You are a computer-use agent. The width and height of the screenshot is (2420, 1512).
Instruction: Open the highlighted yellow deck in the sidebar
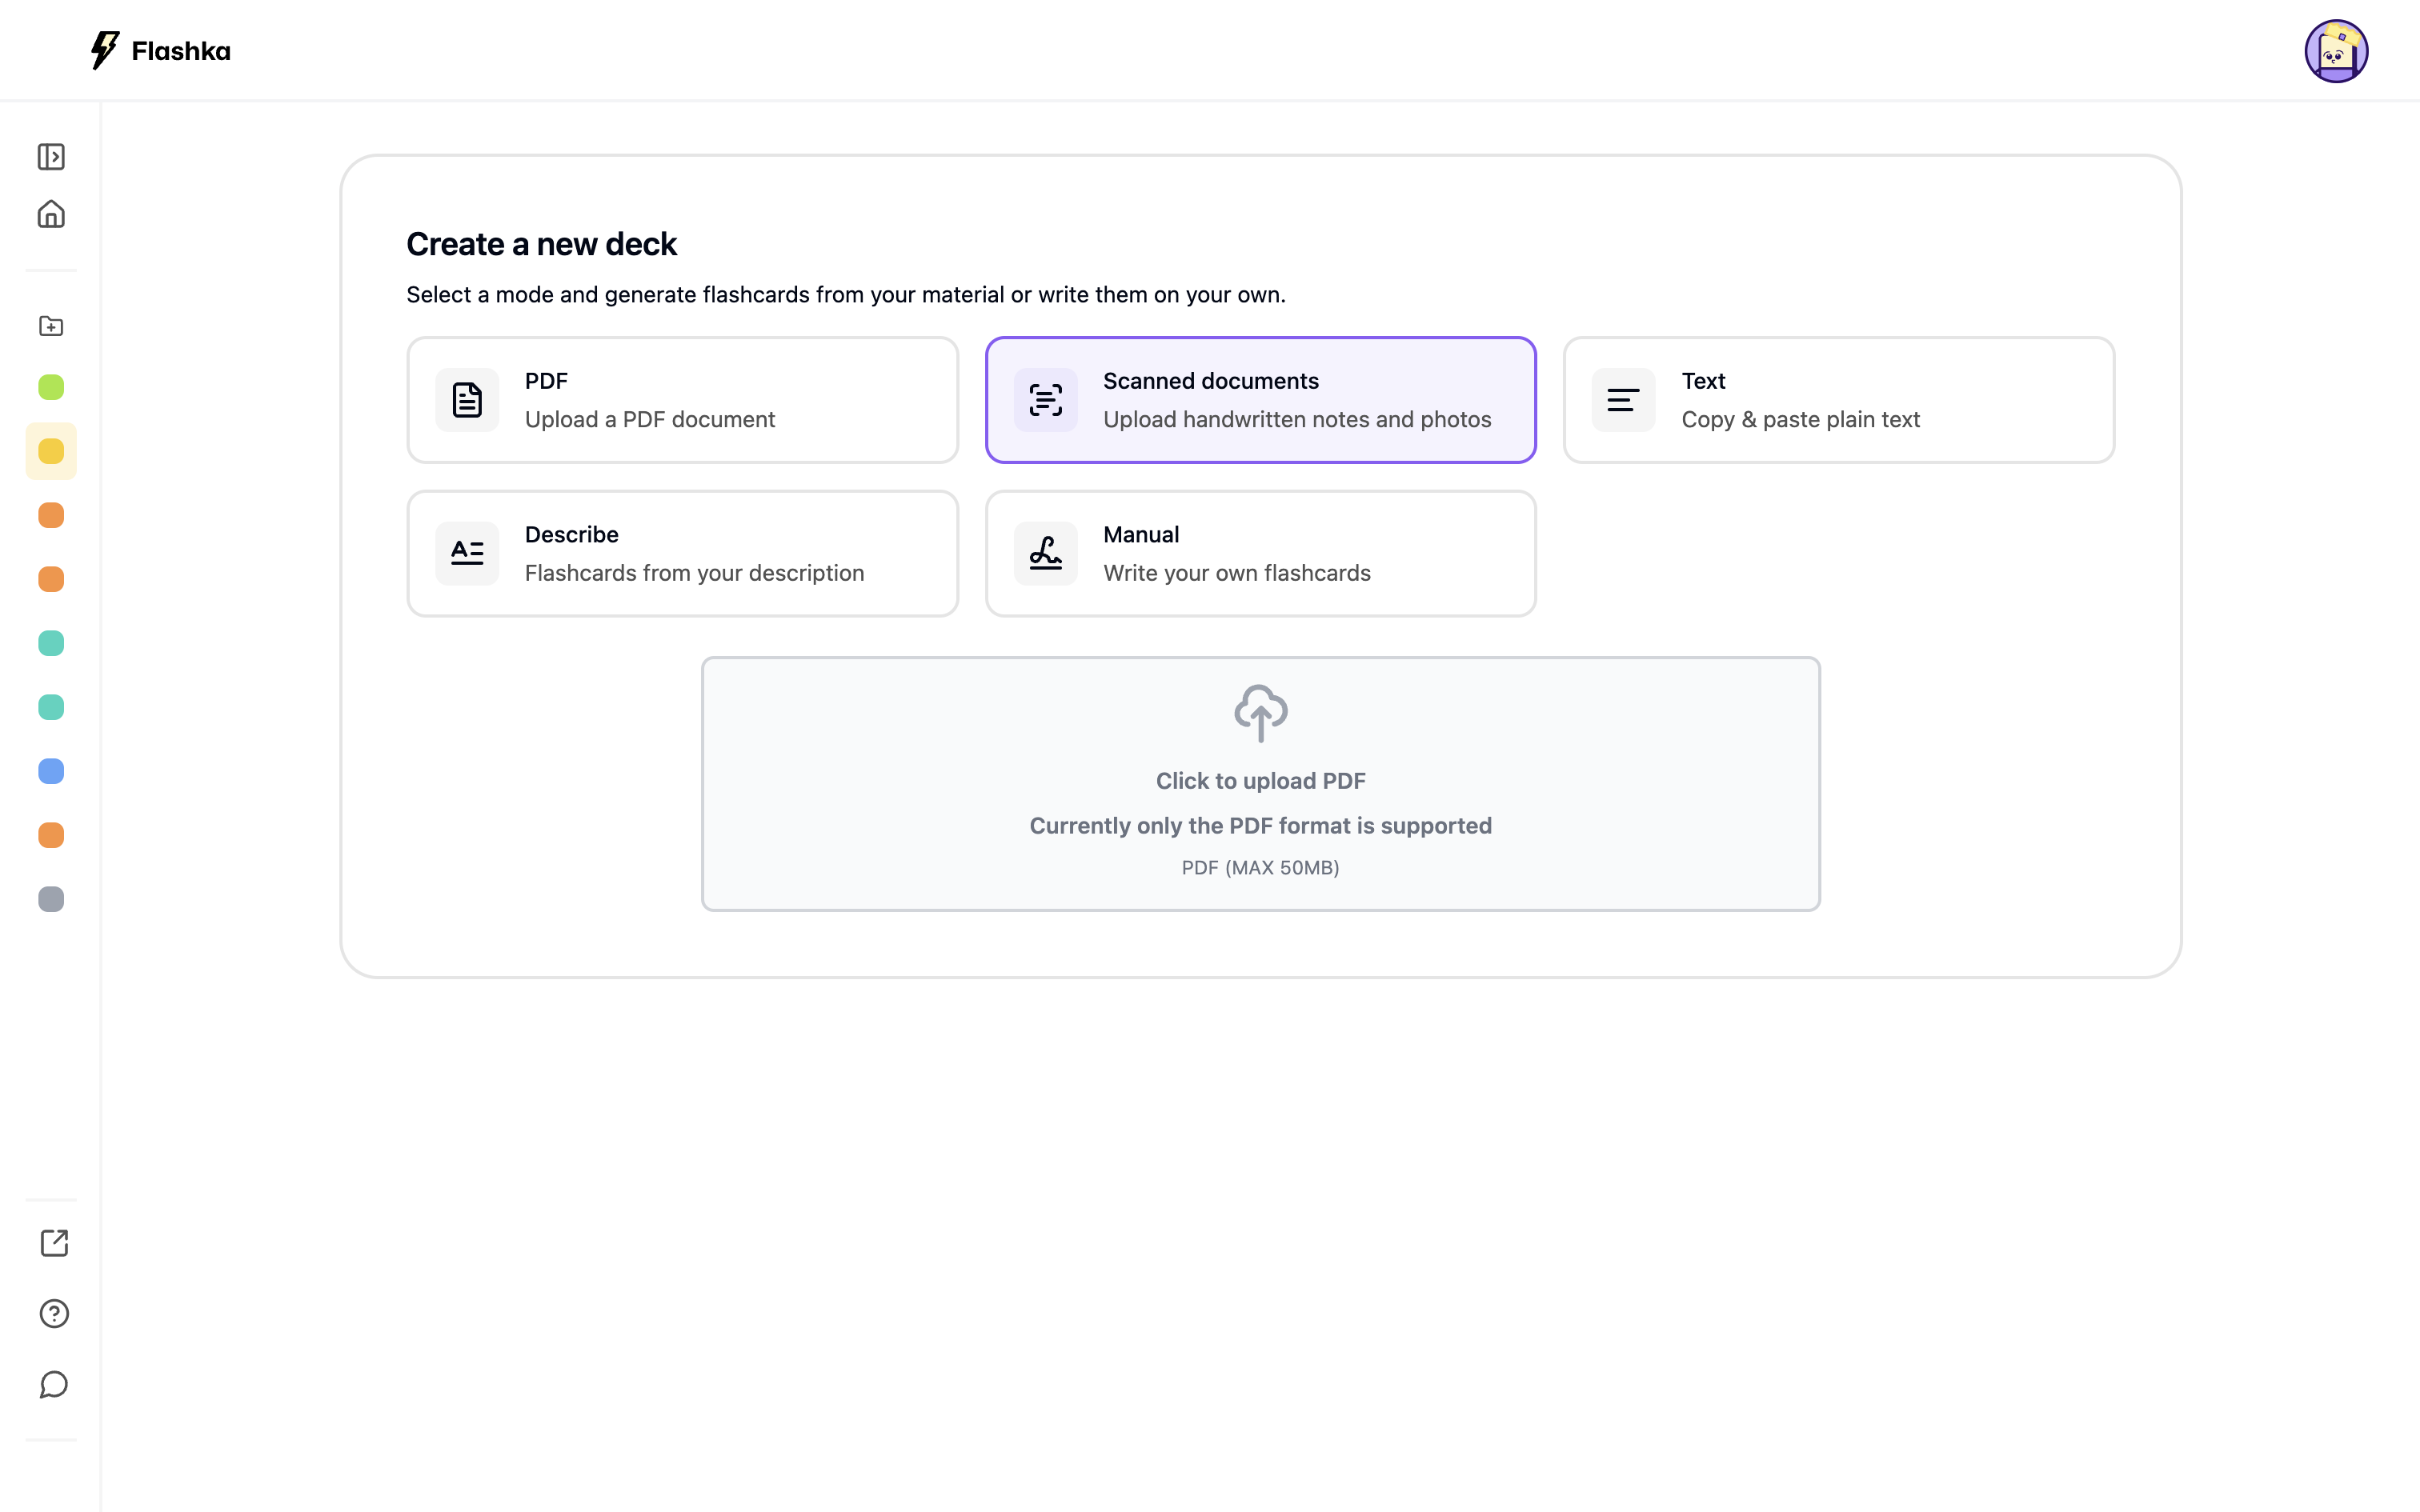tap(51, 451)
